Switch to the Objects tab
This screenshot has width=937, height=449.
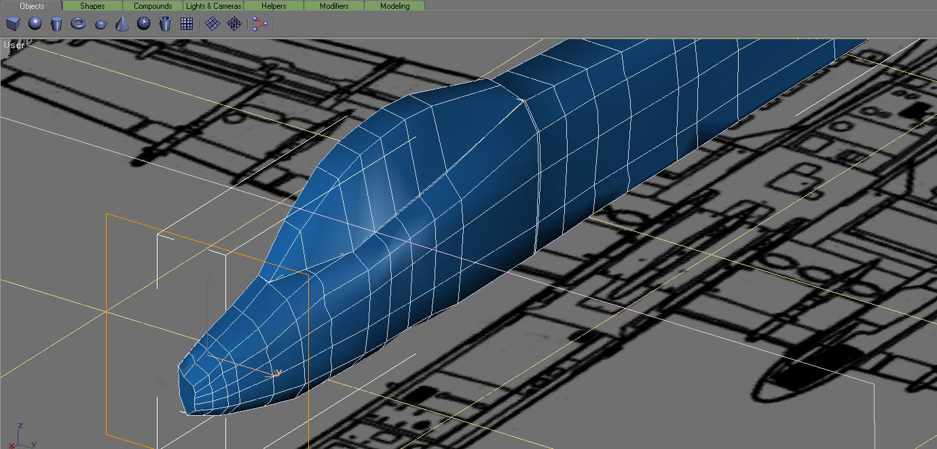(x=32, y=6)
